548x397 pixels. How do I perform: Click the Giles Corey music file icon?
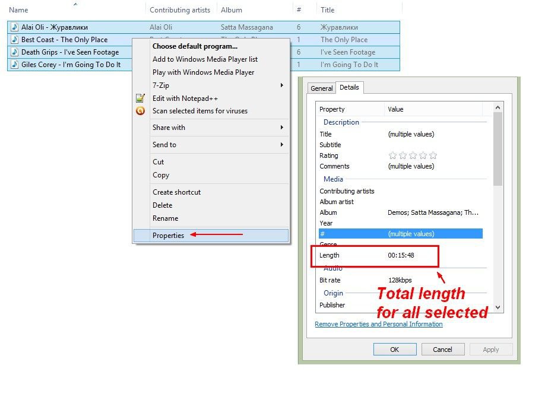tap(15, 65)
